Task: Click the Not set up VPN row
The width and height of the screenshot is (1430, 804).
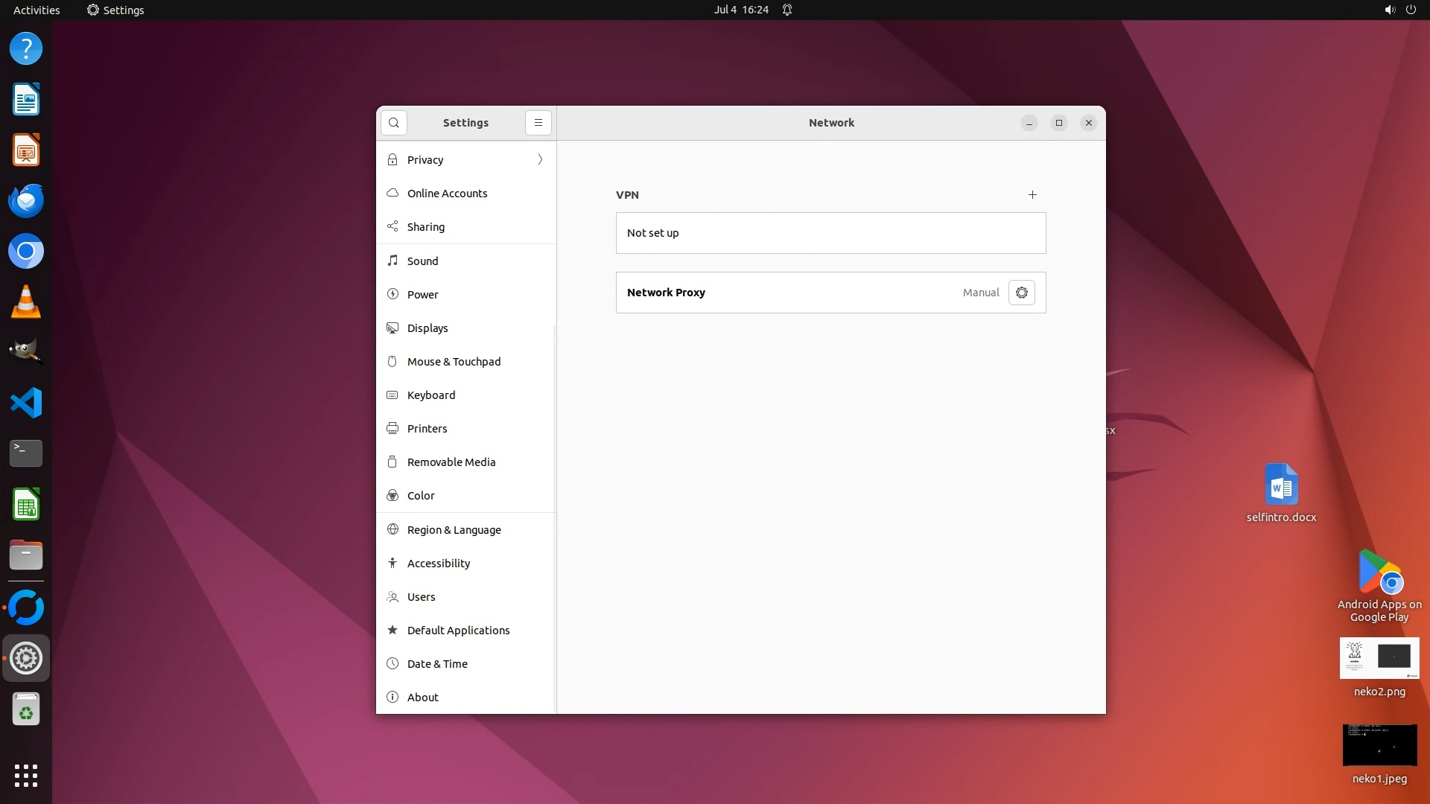Action: [830, 233]
